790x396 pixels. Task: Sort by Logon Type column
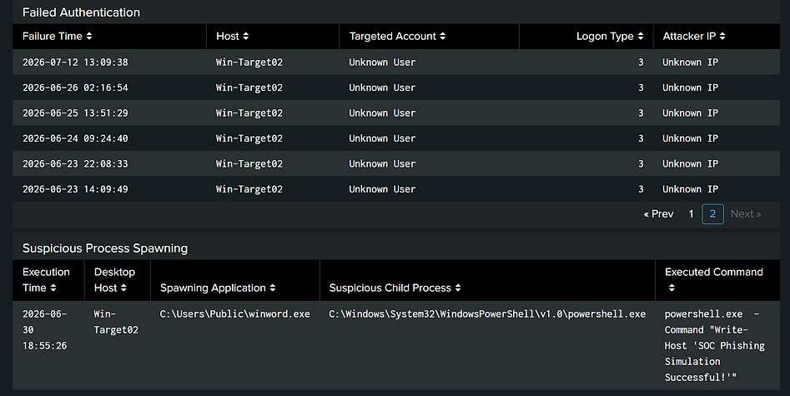pyautogui.click(x=641, y=37)
